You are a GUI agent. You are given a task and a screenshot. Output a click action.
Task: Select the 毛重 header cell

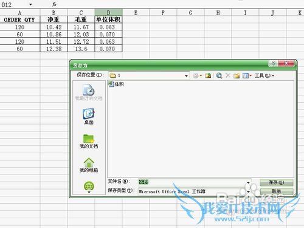point(81,19)
